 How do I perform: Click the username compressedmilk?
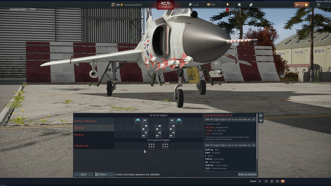133,5
